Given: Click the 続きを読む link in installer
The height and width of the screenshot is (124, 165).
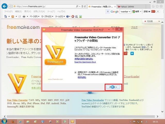Looking at the screenshot, I should pos(83,77).
